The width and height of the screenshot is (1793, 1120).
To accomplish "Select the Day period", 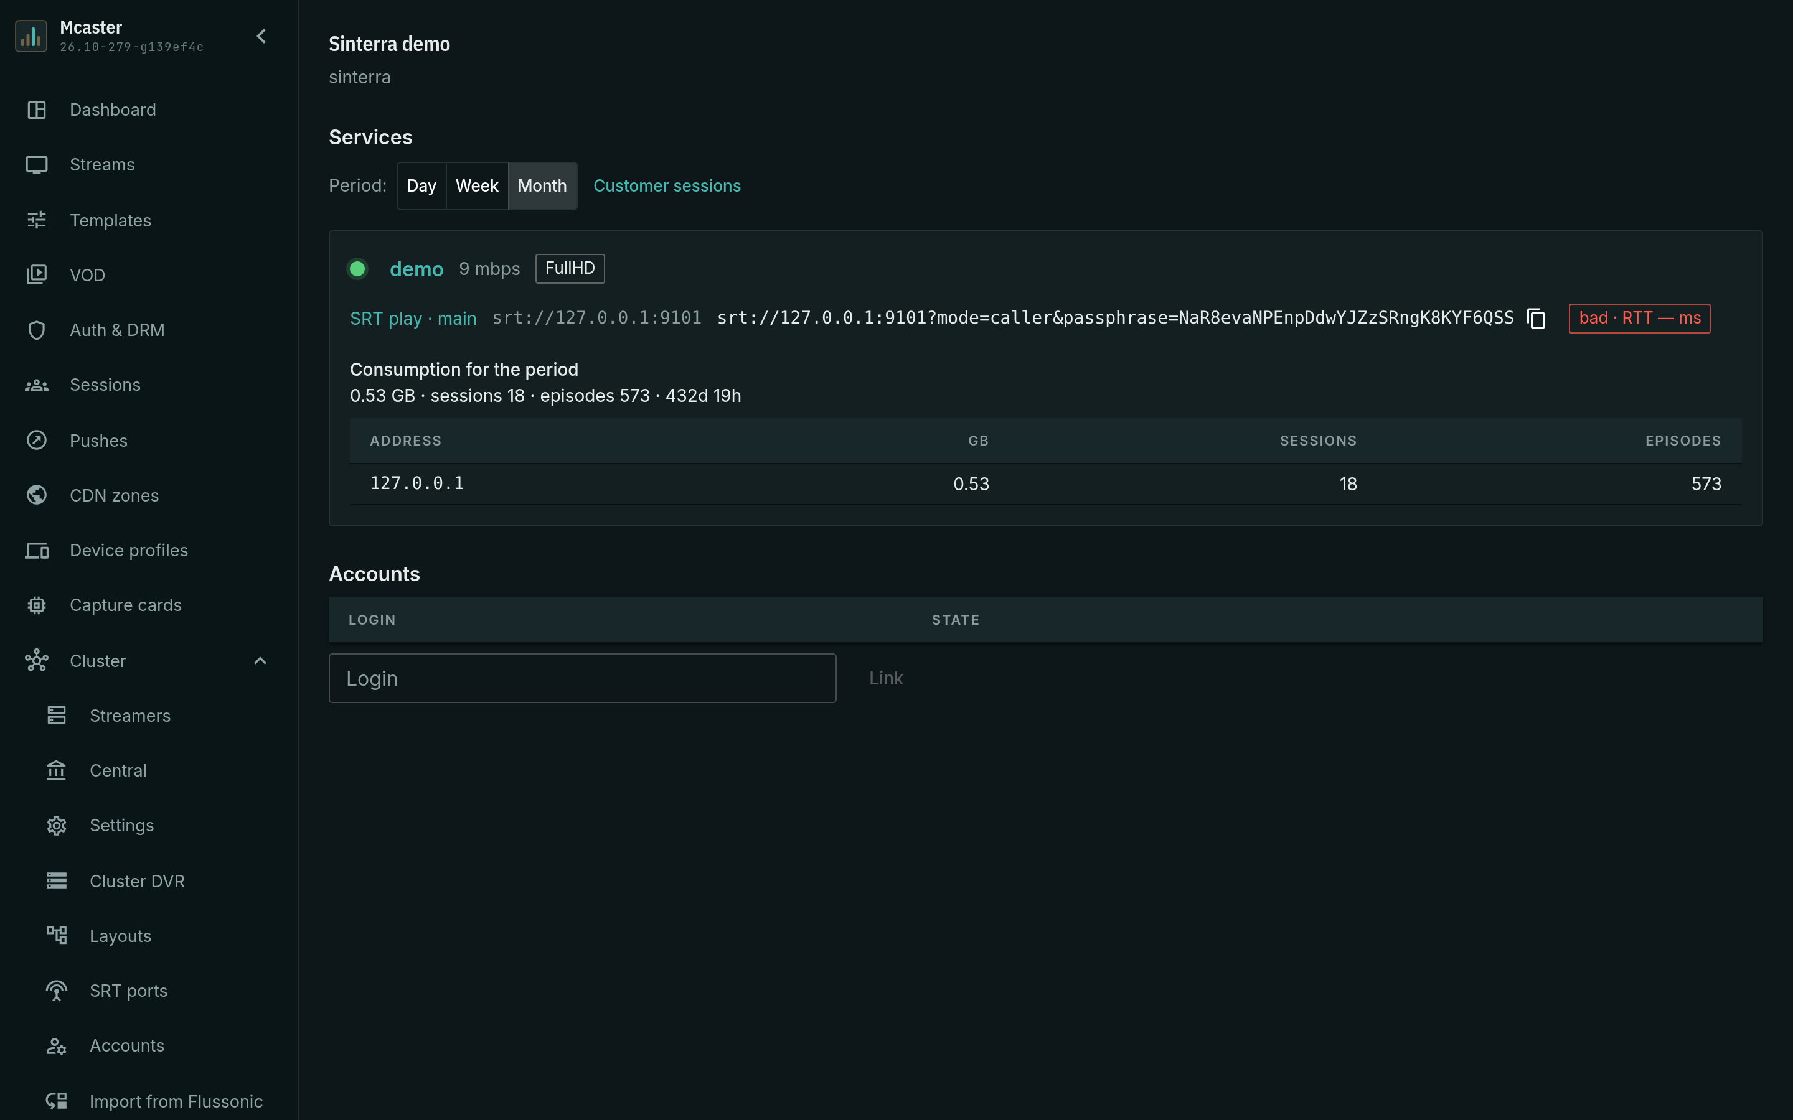I will [421, 186].
